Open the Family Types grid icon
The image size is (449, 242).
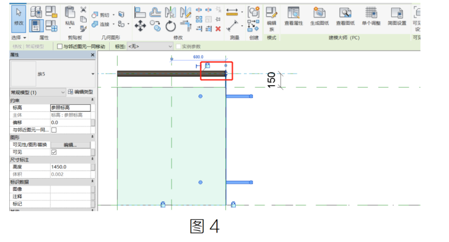coord(52,26)
